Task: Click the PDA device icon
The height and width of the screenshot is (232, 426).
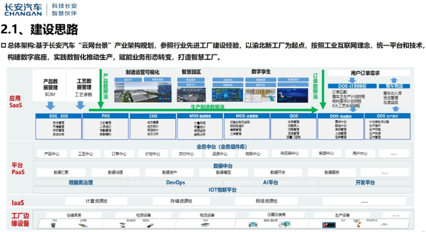Action: (54, 225)
